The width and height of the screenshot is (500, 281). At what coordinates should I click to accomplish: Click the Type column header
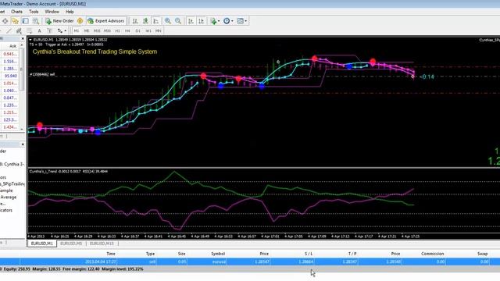pos(150,254)
